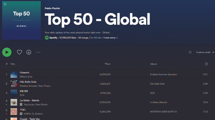Click the 2:46 duration of Ella Baila Sola

coord(205,84)
